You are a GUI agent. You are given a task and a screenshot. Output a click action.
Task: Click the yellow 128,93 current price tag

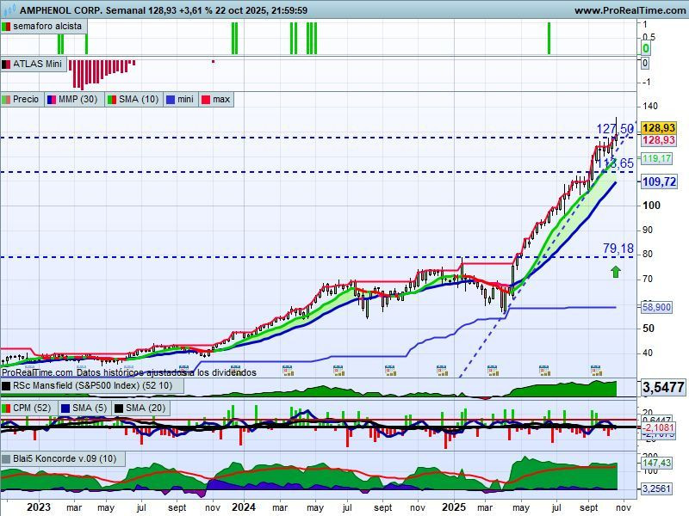pyautogui.click(x=658, y=128)
